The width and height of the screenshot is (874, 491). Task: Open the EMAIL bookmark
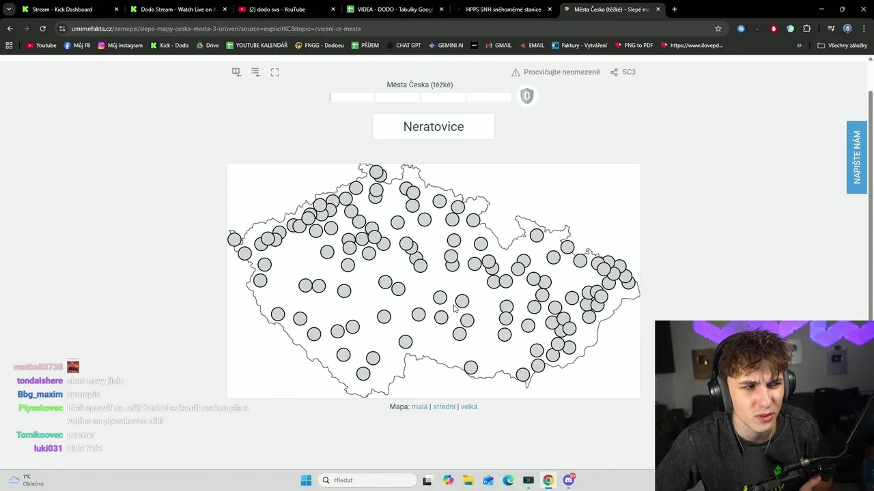click(x=531, y=46)
